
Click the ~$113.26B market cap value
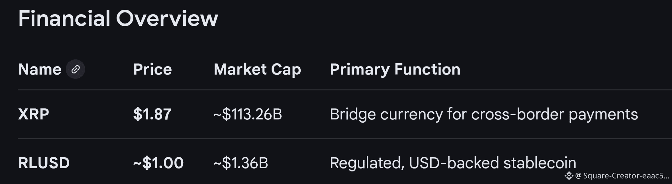coord(248,114)
